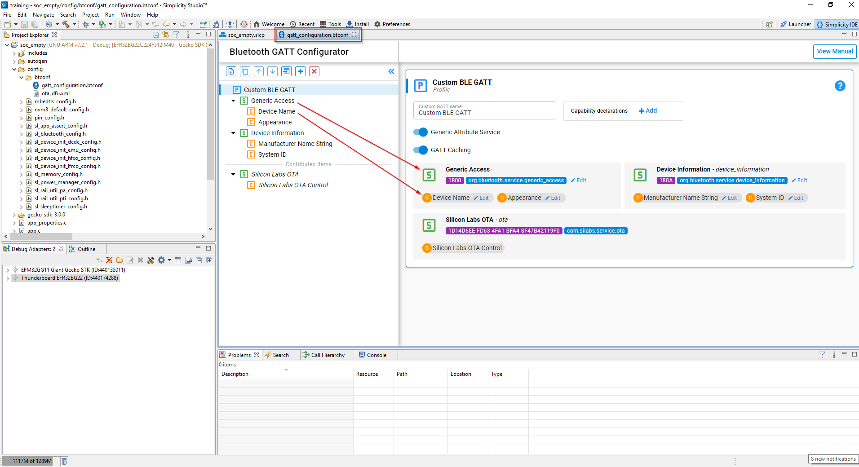The image size is (859, 467).
Task: Move selected GATT item up
Action: point(259,71)
